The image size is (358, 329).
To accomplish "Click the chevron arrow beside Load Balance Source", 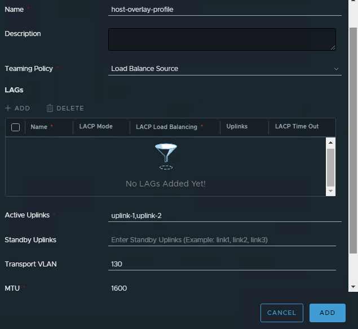I will pos(337,69).
